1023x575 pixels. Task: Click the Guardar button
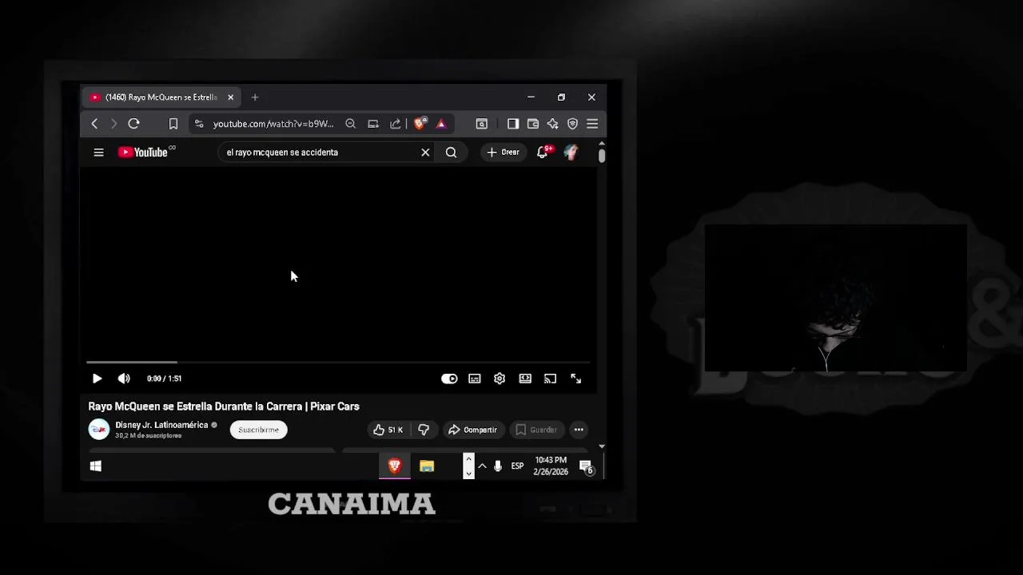pos(536,430)
